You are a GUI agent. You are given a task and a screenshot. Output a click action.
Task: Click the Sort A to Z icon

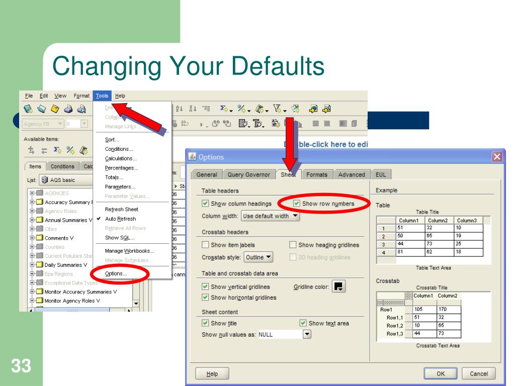[179, 109]
